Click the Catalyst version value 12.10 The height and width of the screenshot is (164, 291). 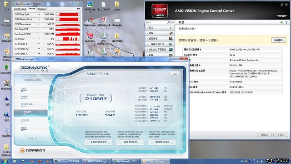pos(232,55)
